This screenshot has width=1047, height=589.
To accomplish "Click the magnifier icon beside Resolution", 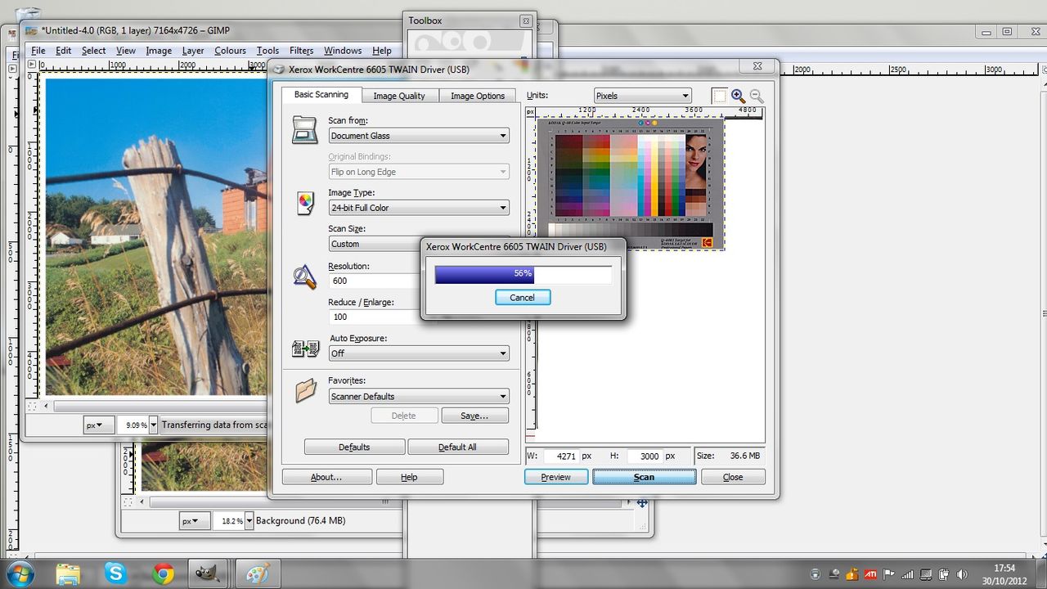I will pyautogui.click(x=304, y=277).
